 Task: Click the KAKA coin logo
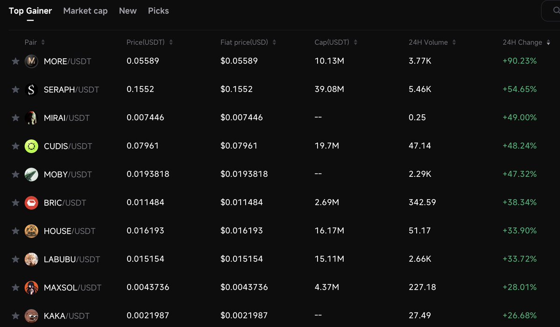tap(31, 316)
